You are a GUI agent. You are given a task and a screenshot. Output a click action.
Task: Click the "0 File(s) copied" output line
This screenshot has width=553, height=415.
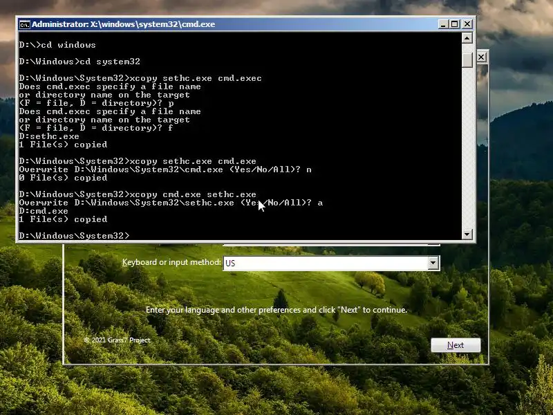[63, 178]
